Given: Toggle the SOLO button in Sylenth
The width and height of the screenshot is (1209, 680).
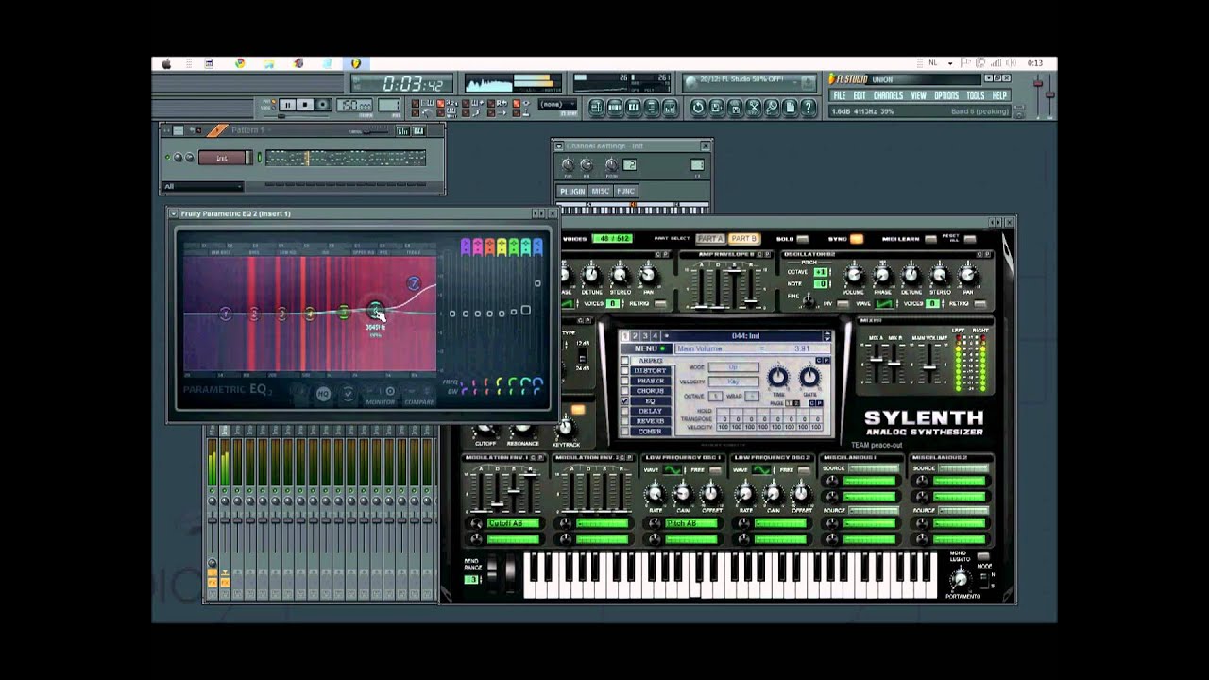Looking at the screenshot, I should 802,239.
